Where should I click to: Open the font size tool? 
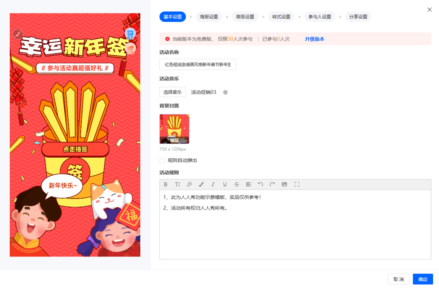tap(178, 184)
